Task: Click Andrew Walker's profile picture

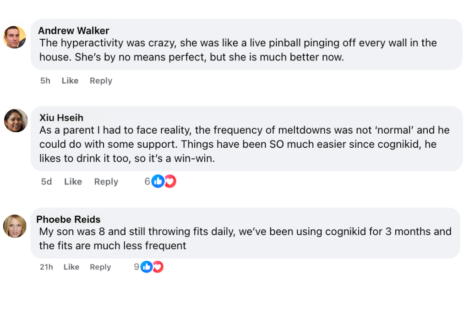Action: click(15, 37)
